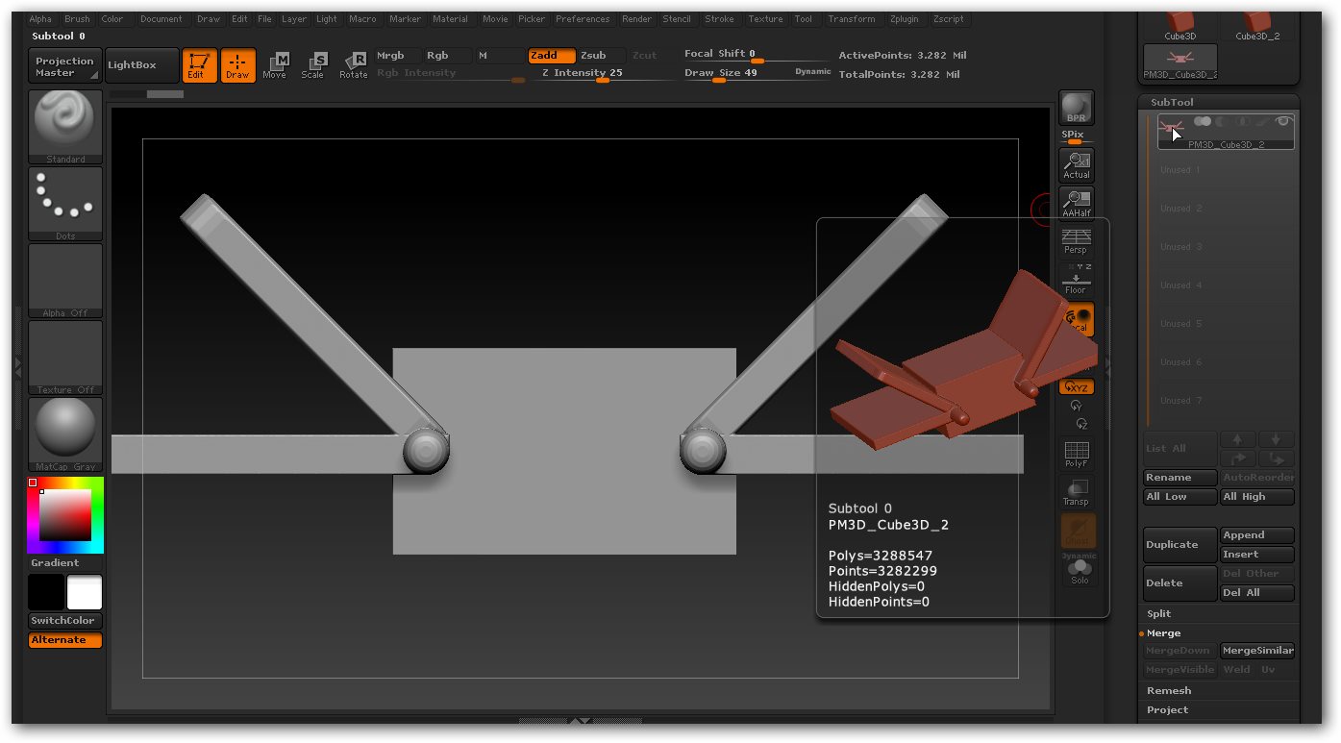Click the Duplicate subtool button
The image size is (1341, 743).
tap(1180, 545)
